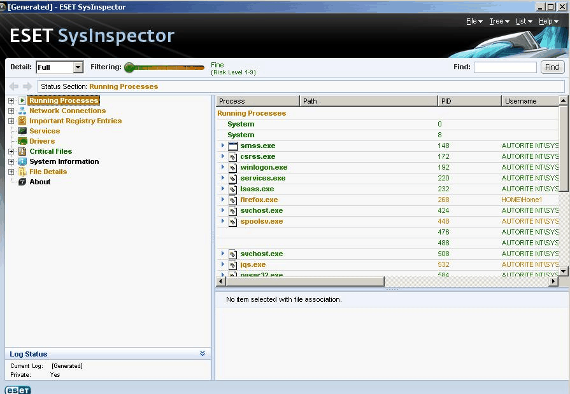Image resolution: width=570 pixels, height=394 pixels.
Task: Click the firefox.exe process icon
Action: (233, 200)
